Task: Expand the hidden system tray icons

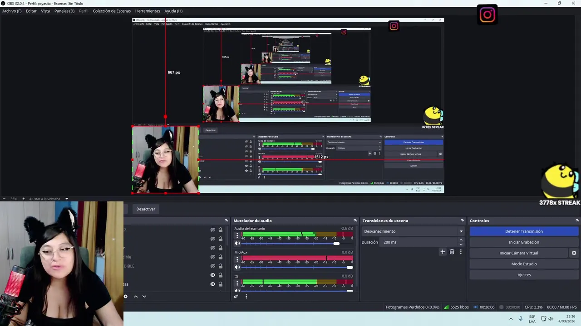Action: 511,319
